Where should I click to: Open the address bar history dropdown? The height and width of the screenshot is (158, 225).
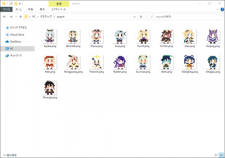click(x=135, y=16)
